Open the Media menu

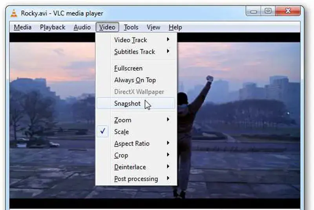pos(23,27)
